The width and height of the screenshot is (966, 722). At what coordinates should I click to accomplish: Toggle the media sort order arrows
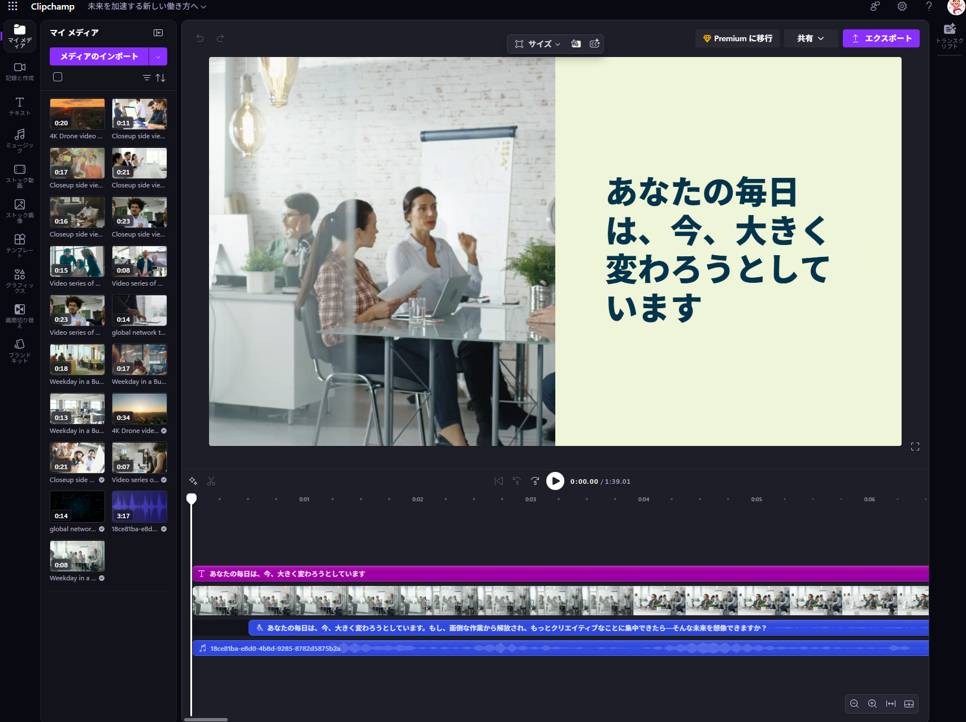point(161,78)
